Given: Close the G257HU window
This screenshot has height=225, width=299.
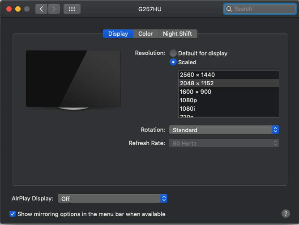Looking at the screenshot, I should [x=9, y=9].
